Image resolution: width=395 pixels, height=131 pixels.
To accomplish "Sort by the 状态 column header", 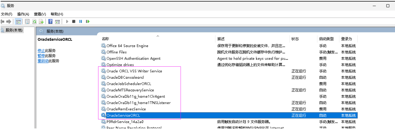I will pos(295,39).
